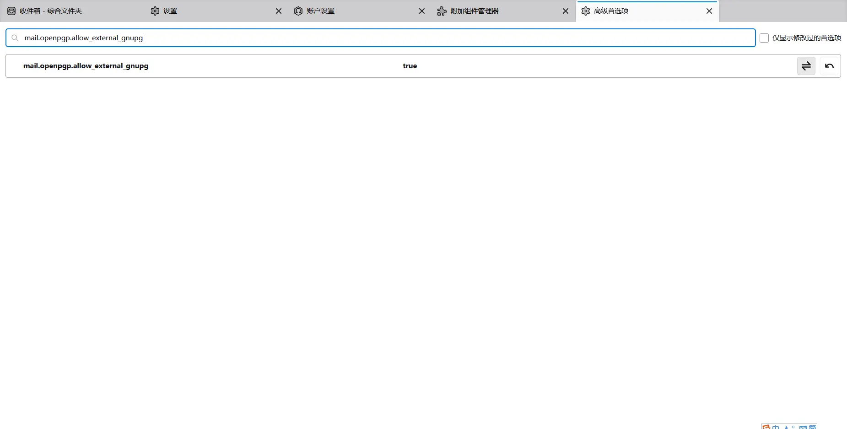Switch to the 账户设置 tab
The width and height of the screenshot is (847, 429).
point(320,11)
